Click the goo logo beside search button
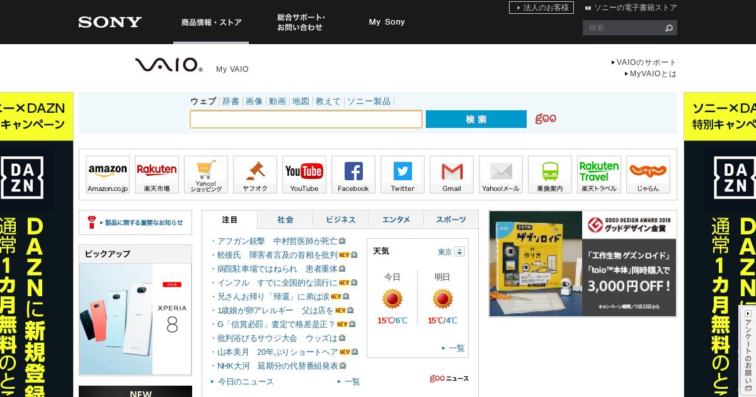 [x=546, y=118]
